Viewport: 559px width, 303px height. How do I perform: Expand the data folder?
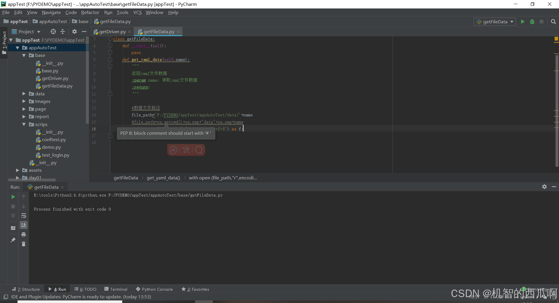24,94
